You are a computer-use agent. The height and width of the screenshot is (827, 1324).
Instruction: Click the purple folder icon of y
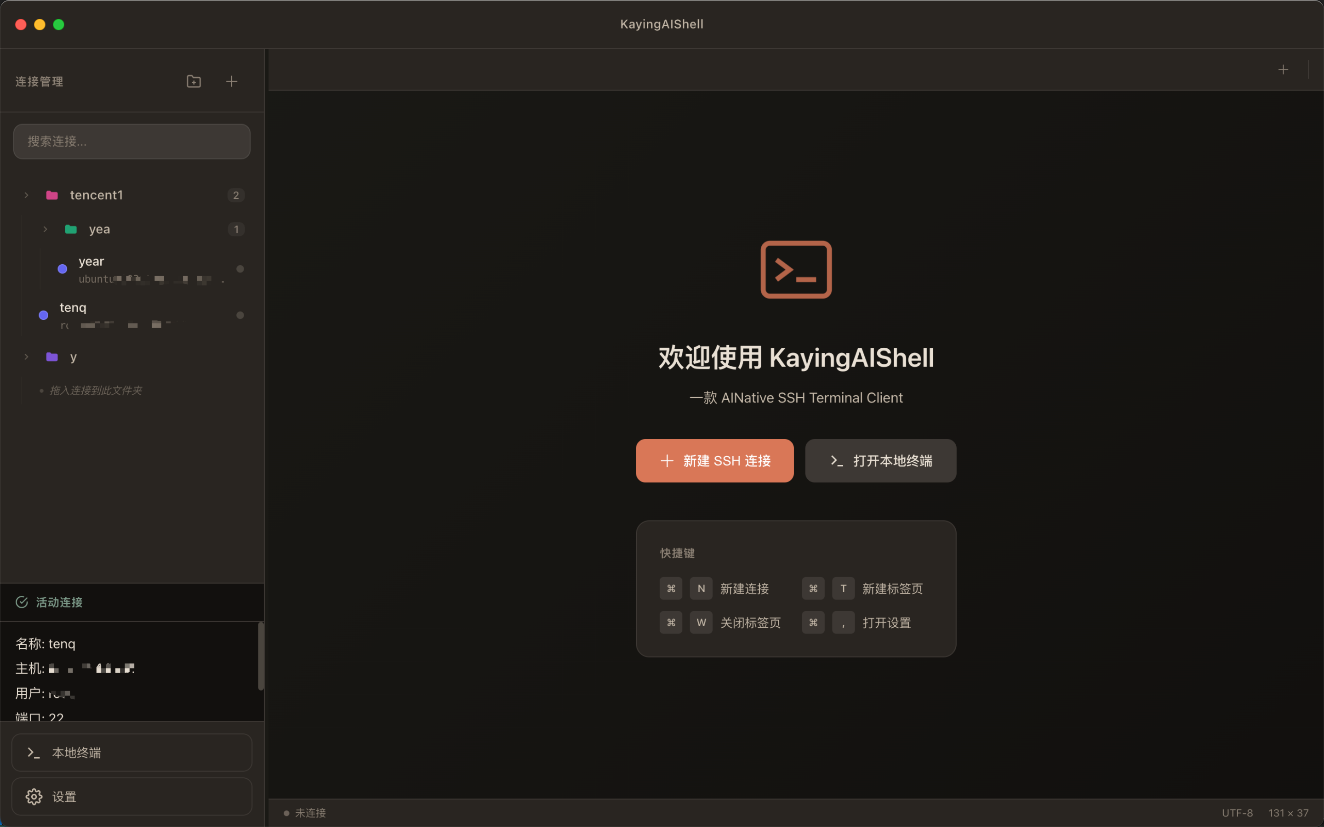52,357
